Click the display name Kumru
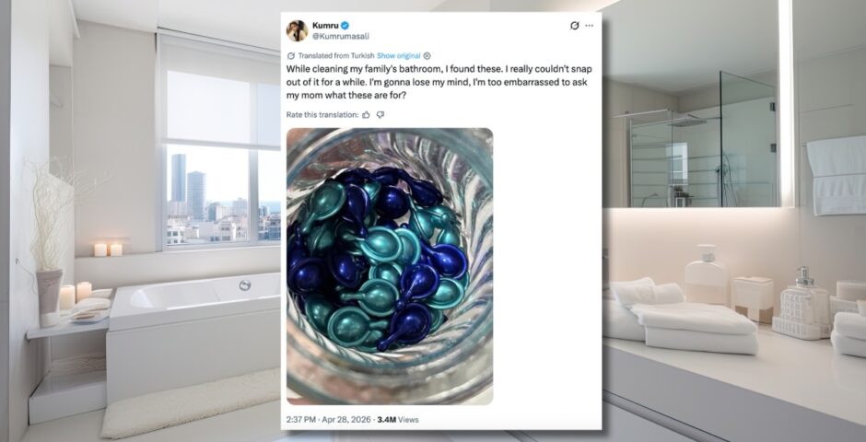Screen dimensions: 866x442 [x=325, y=26]
